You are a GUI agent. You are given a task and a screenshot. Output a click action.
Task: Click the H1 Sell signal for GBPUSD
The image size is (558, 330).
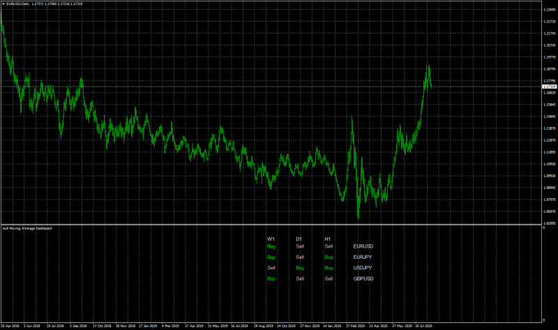(x=329, y=279)
